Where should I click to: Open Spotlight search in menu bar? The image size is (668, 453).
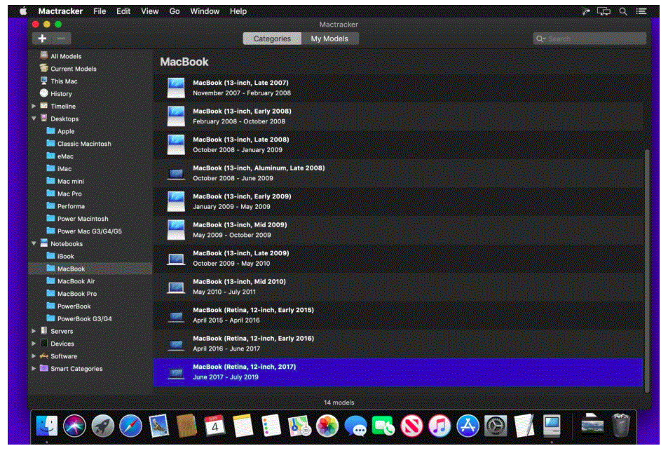click(x=623, y=11)
